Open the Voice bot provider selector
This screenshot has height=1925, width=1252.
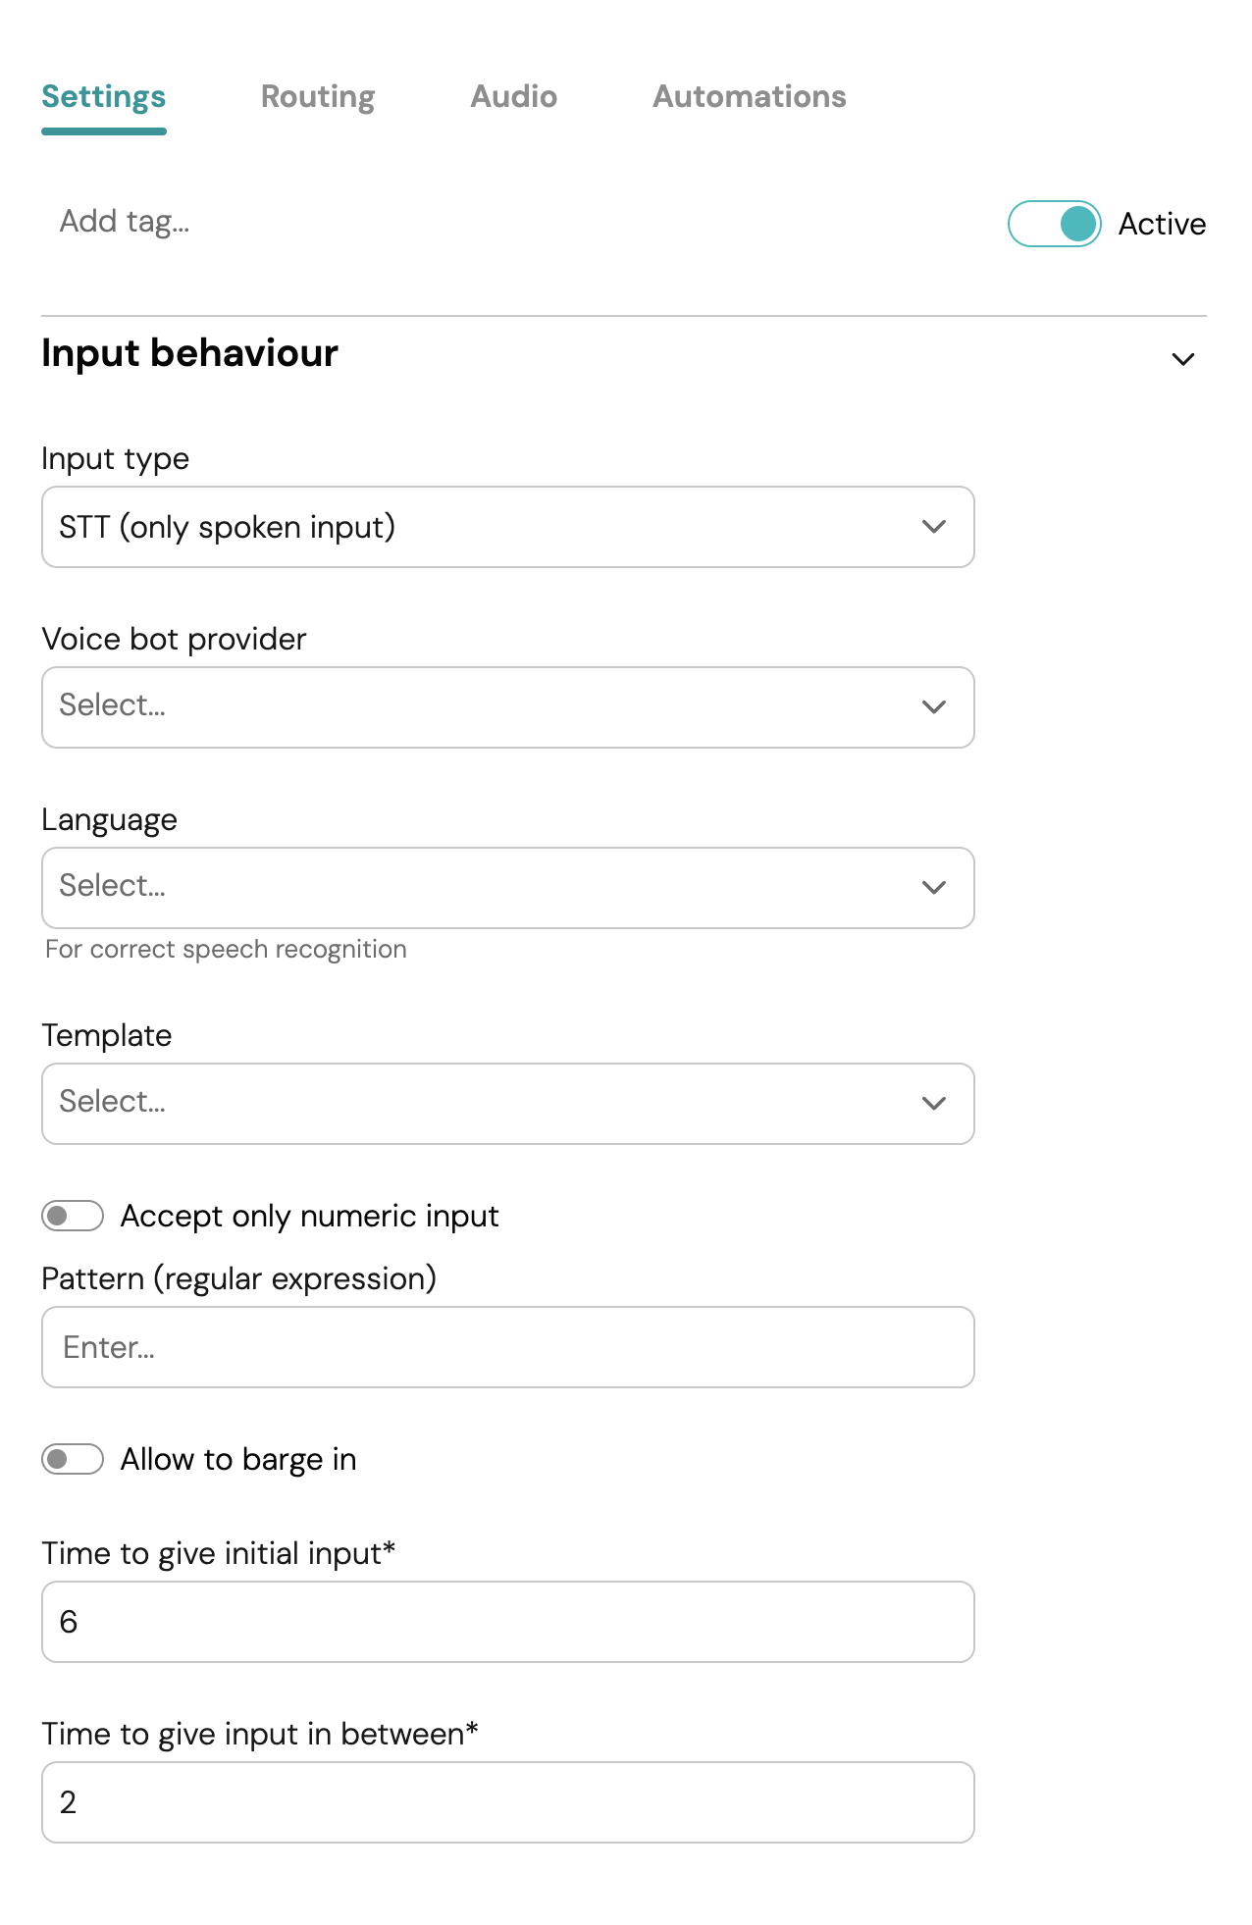(507, 706)
